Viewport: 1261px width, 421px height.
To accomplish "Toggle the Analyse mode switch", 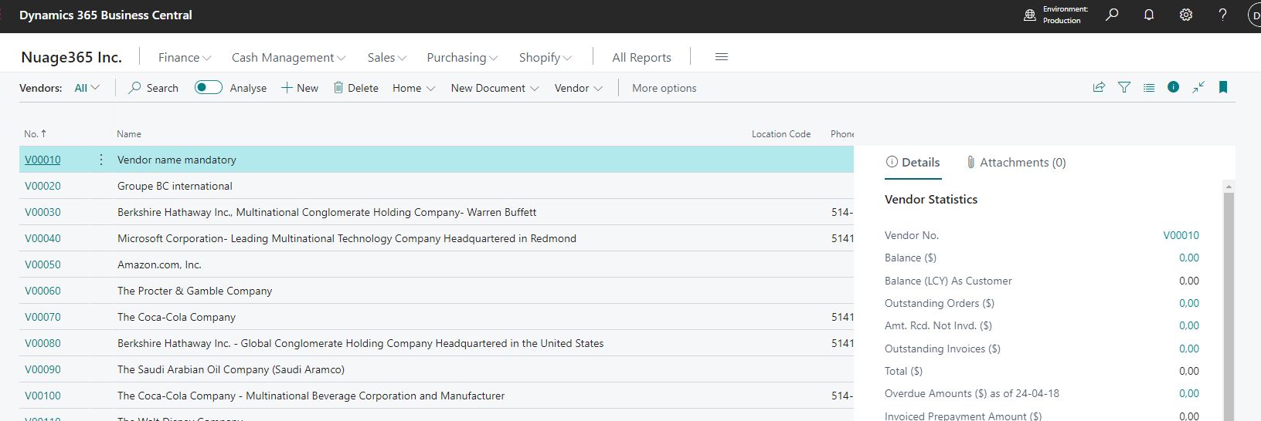I will click(x=208, y=88).
